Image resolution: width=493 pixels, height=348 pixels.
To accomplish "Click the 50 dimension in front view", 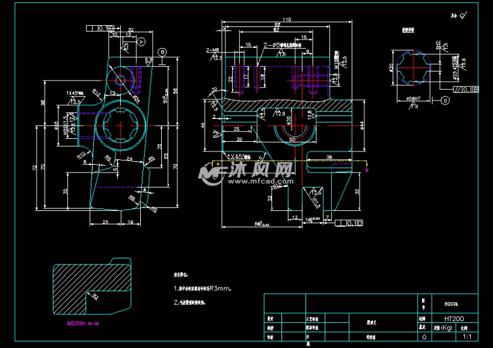I will pyautogui.click(x=292, y=139).
